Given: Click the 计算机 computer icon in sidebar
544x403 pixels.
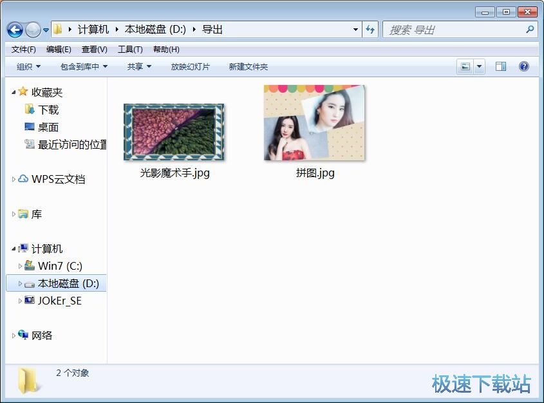Looking at the screenshot, I should [23, 248].
